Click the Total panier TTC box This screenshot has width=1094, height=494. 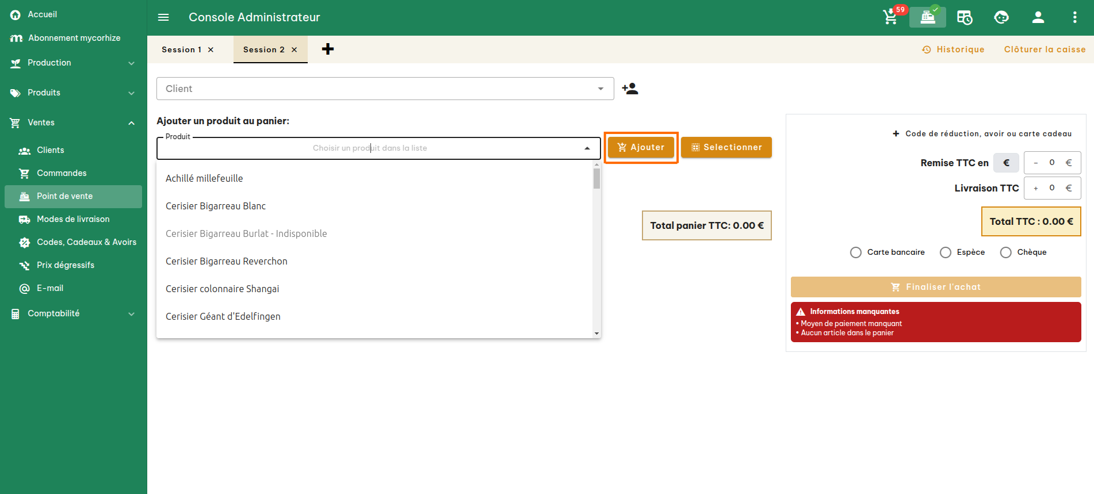tap(707, 225)
